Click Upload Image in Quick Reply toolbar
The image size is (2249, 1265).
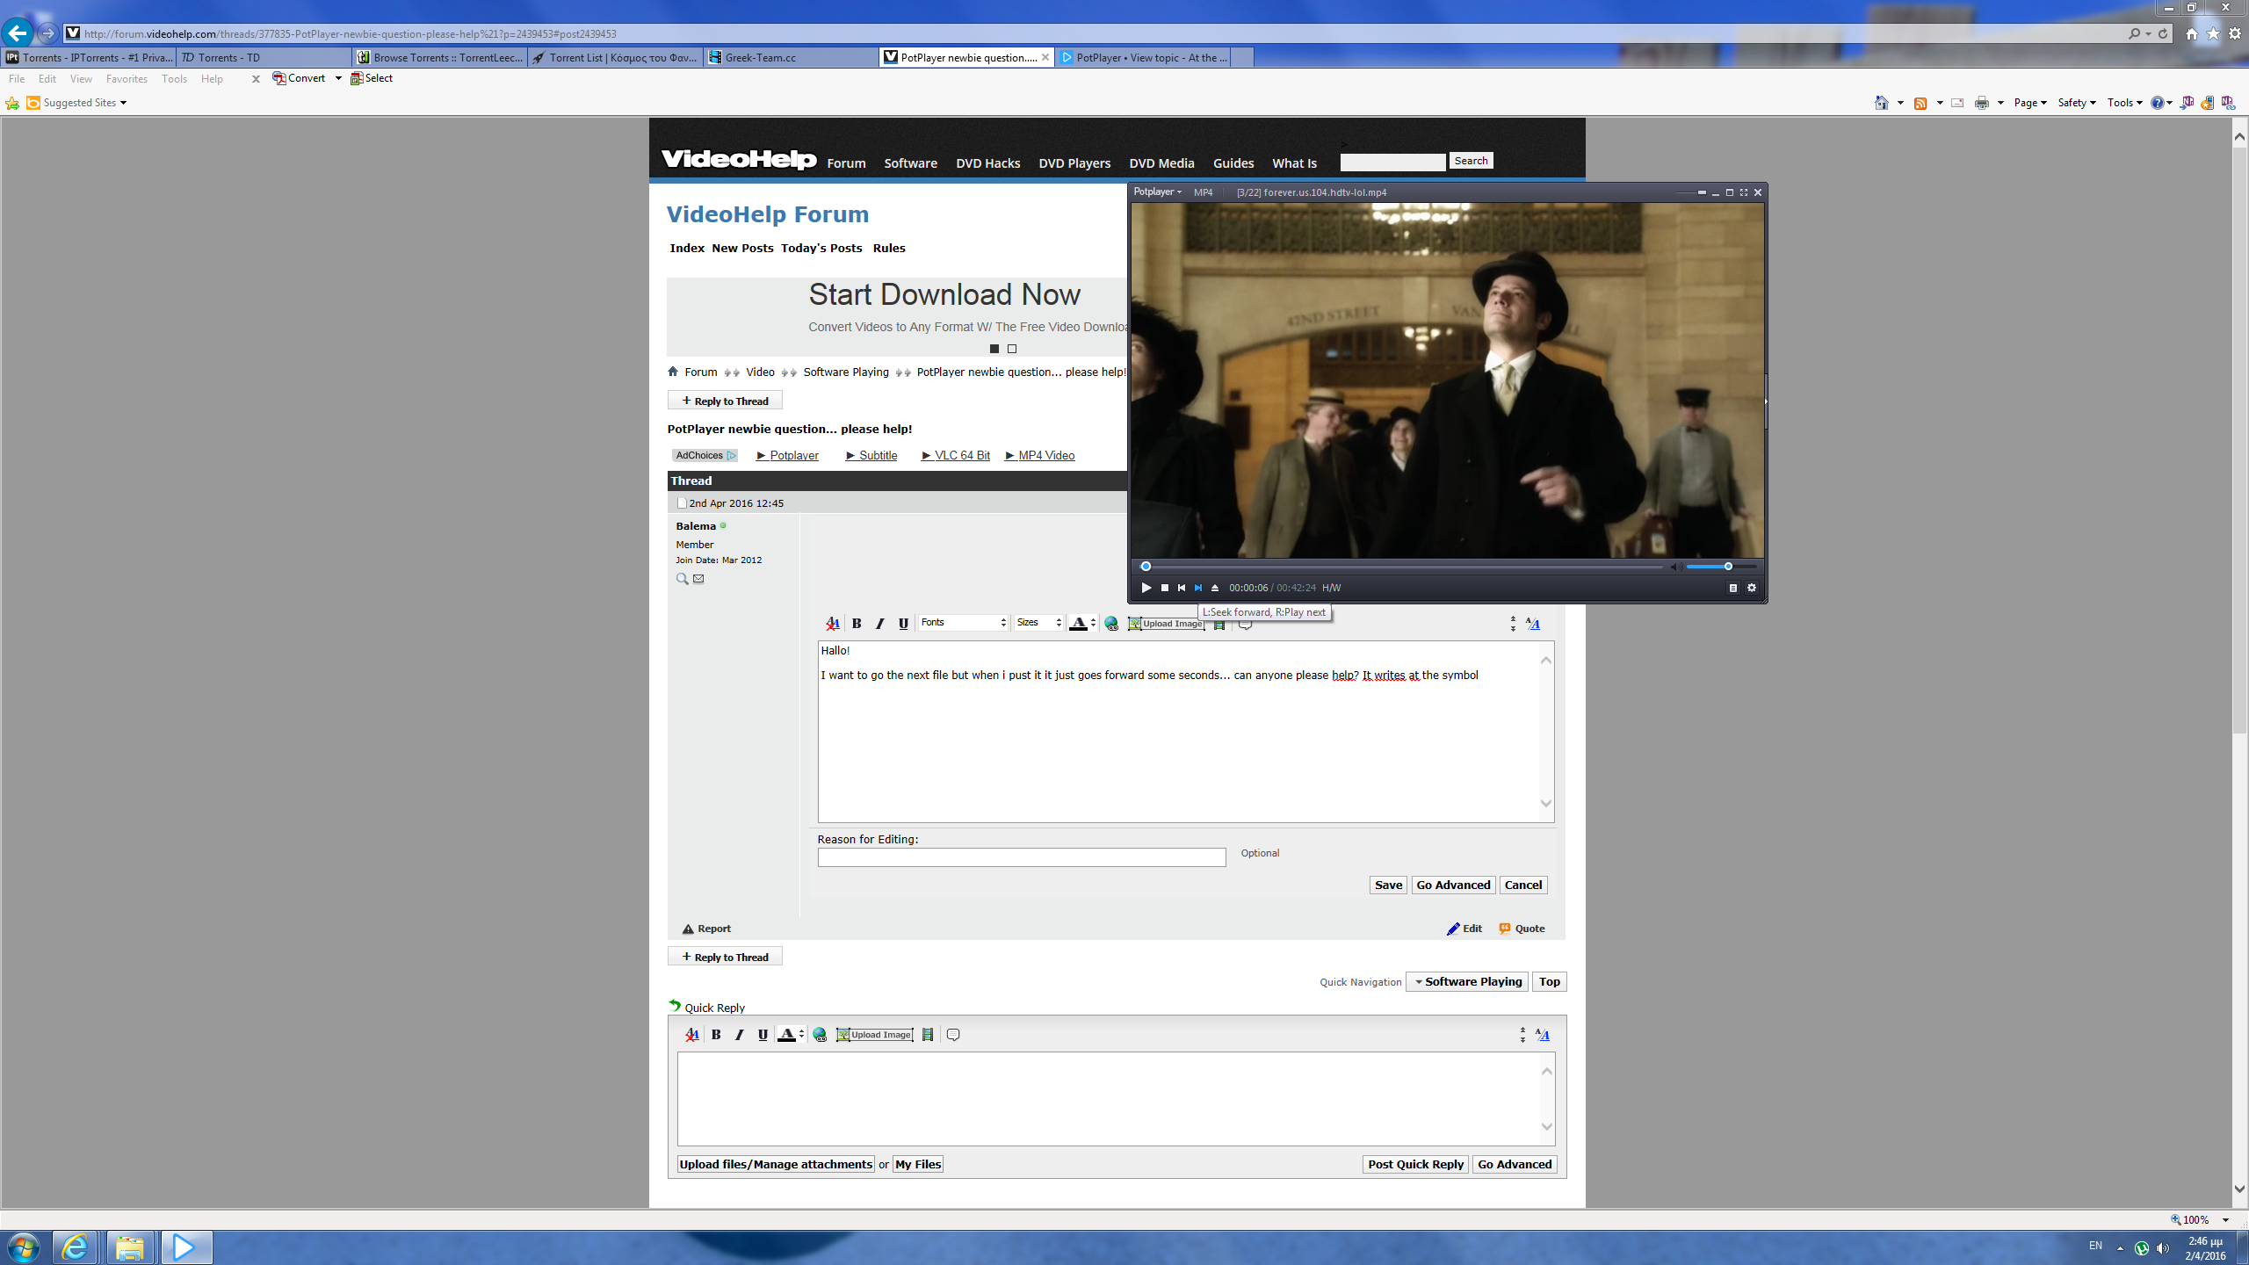874,1035
